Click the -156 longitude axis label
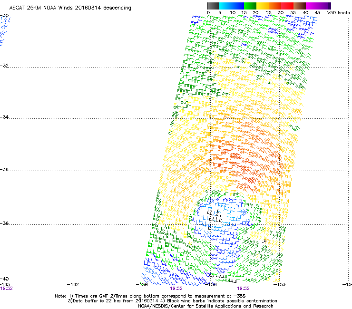The width and height of the screenshot is (352, 309). pos(211,285)
